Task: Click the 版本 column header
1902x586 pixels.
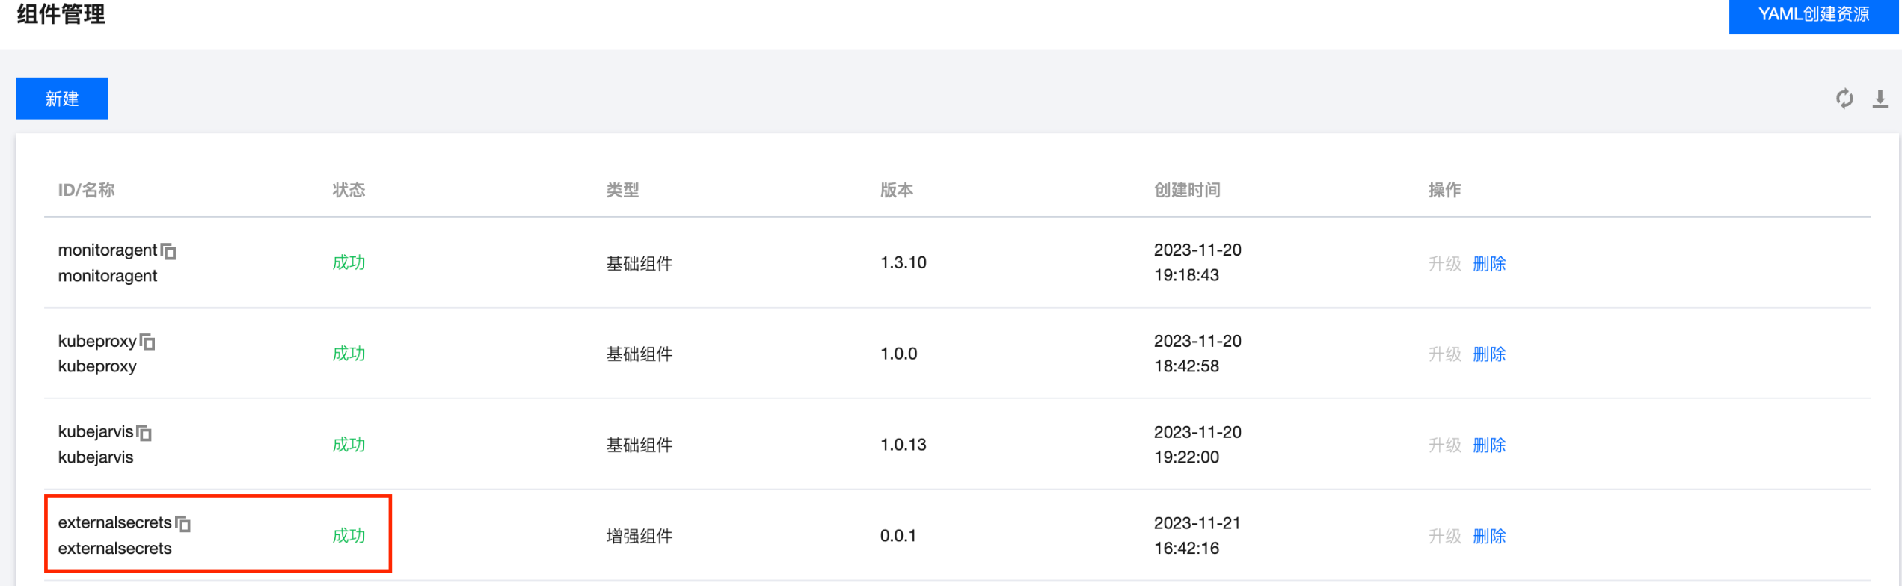Action: click(896, 190)
